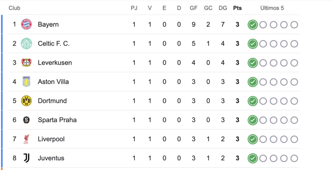Click the Celtic F. C. crest icon
Image resolution: width=333 pixels, height=170 pixels.
coord(26,44)
